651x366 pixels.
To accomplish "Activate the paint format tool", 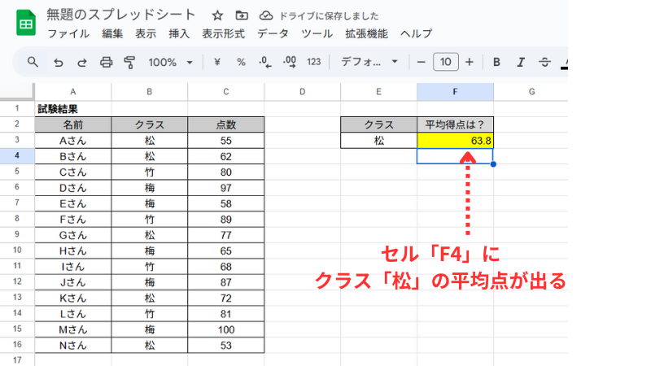I will pos(129,63).
